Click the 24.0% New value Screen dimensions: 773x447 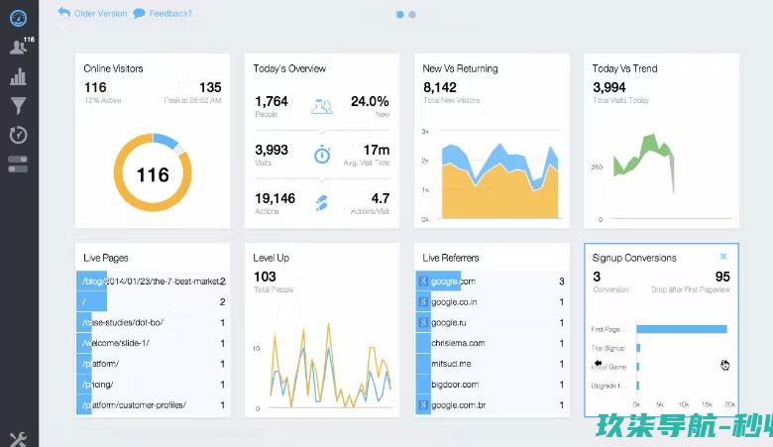[370, 101]
